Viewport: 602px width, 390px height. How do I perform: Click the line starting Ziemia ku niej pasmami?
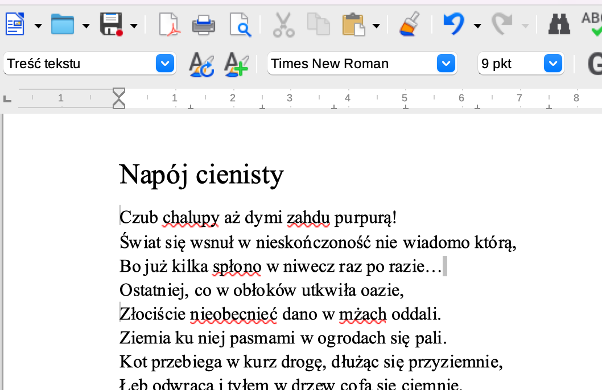click(x=283, y=338)
